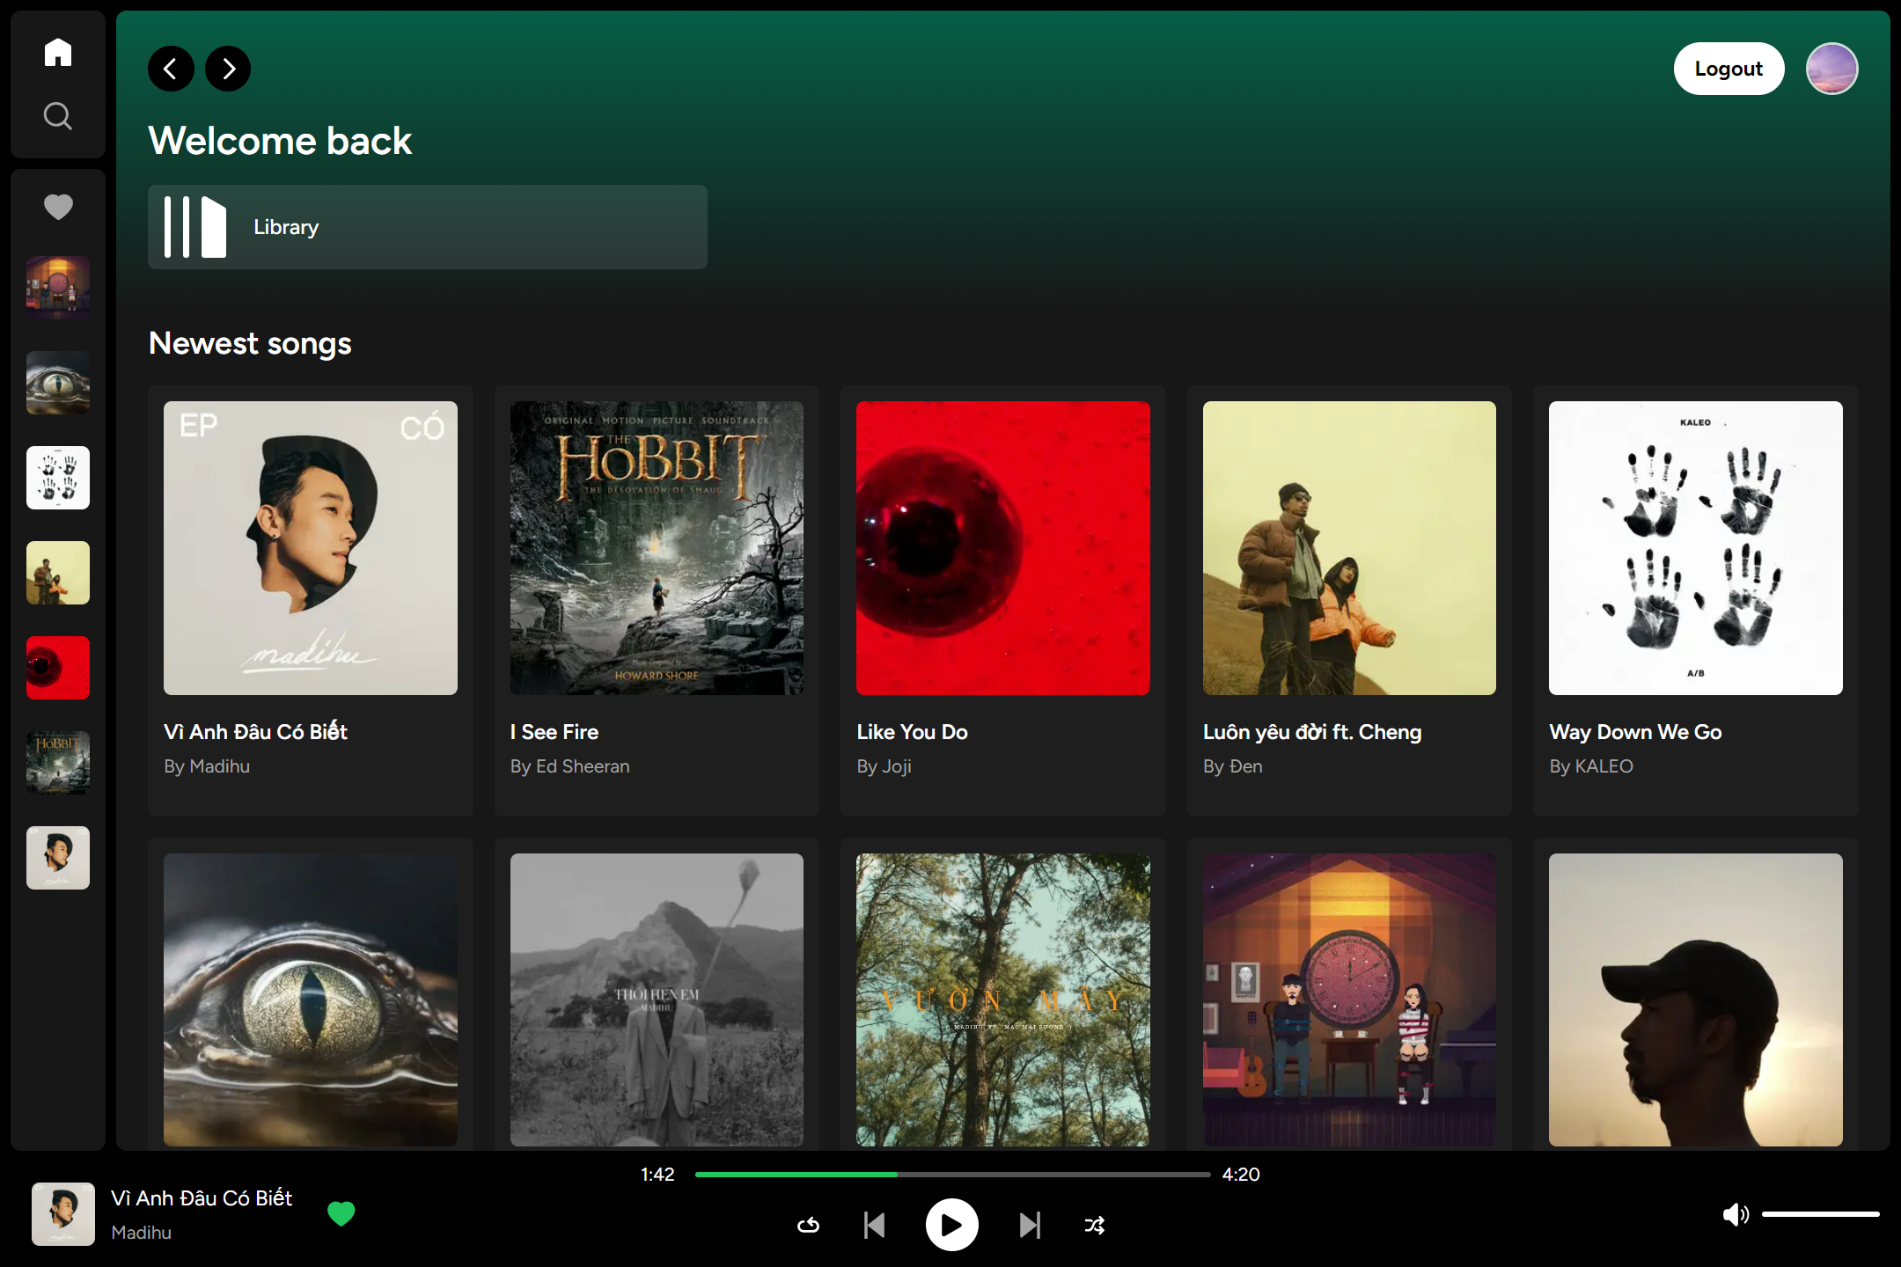Image resolution: width=1901 pixels, height=1267 pixels.
Task: Unlike the currently playing song Vì Anh Đâu Có Biết
Action: (x=341, y=1213)
